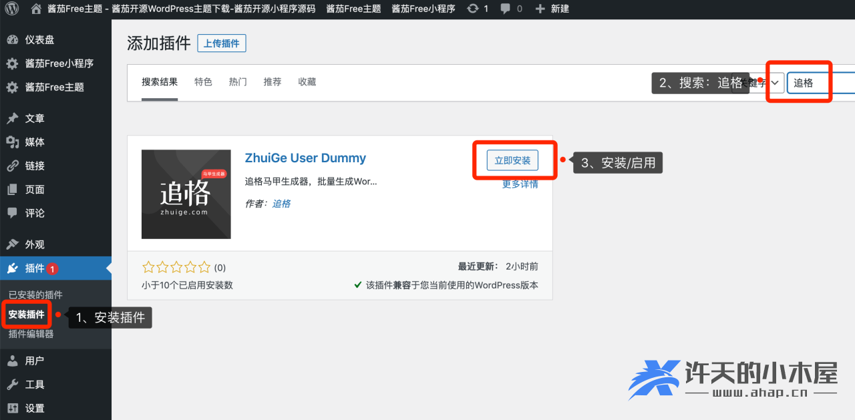Screen dimensions: 855x420
Task: Open 酱茄Free主题 sidebar menu
Action: click(x=55, y=87)
